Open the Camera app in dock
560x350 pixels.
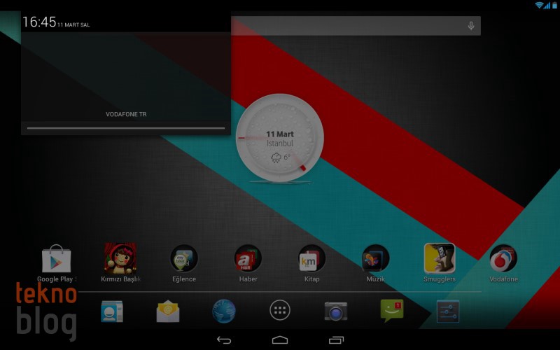coord(336,310)
